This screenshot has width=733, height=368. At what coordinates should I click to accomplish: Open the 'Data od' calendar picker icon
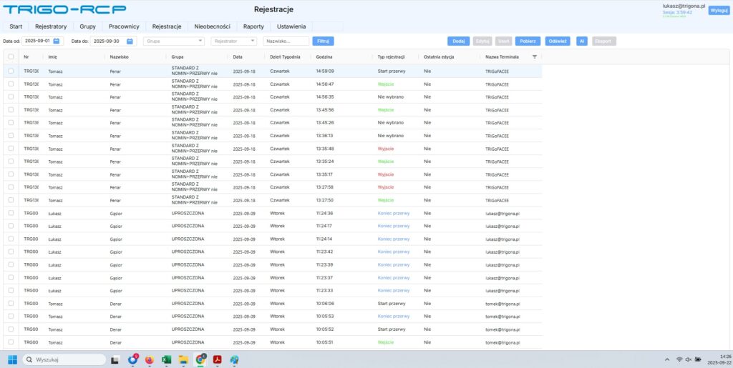coord(57,41)
